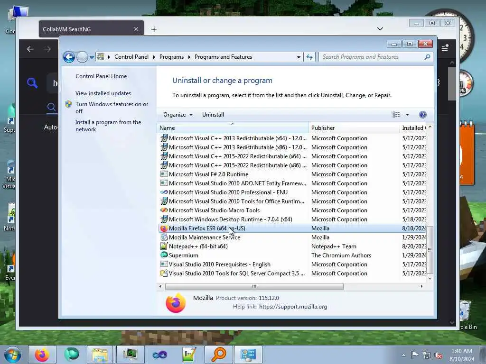Click the change view icon

[x=396, y=115]
